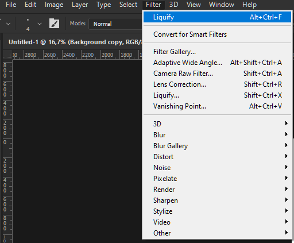
Task: Expand the Stylize submenu
Action: (x=217, y=211)
